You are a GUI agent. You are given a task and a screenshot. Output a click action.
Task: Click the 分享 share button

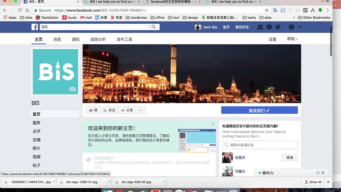pos(127,110)
